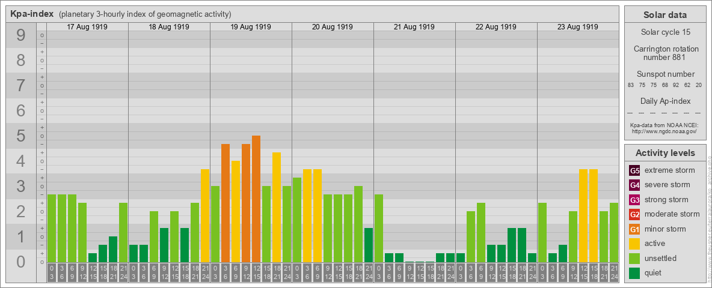Viewport: 712px width, 288px height.
Task: Click the G1 minor storm legend icon
Action: (x=634, y=229)
